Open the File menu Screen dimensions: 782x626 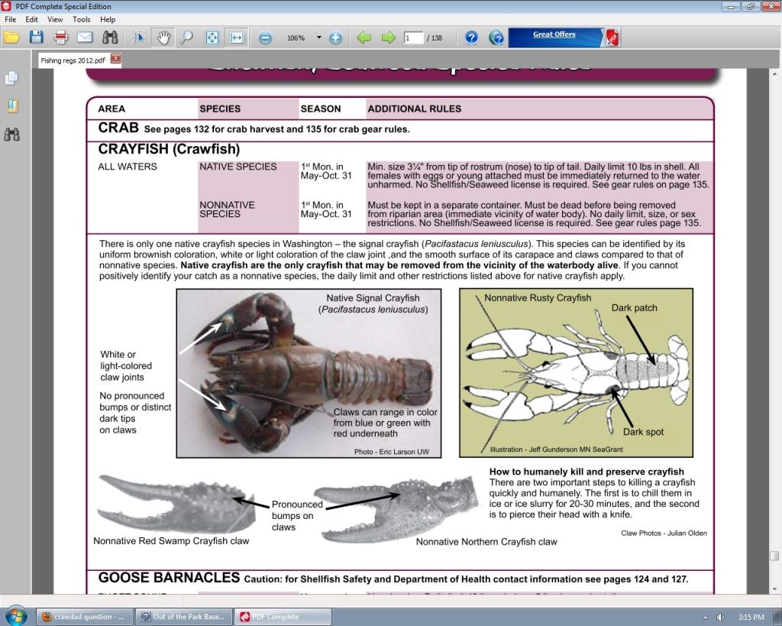pyautogui.click(x=10, y=19)
